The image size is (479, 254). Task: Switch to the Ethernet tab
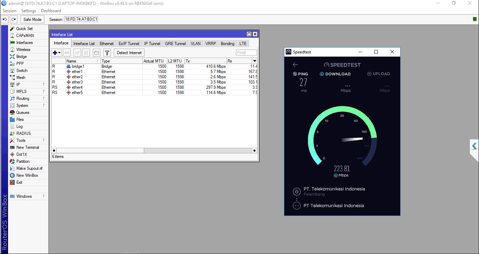tap(107, 43)
